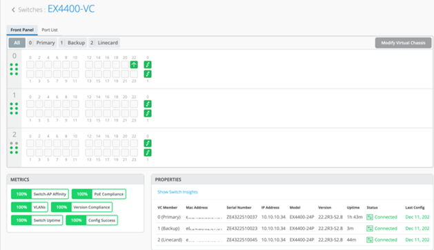Viewport: 434px width, 250px height.
Task: Switch to the Front Panel tab
Action: [x=22, y=30]
